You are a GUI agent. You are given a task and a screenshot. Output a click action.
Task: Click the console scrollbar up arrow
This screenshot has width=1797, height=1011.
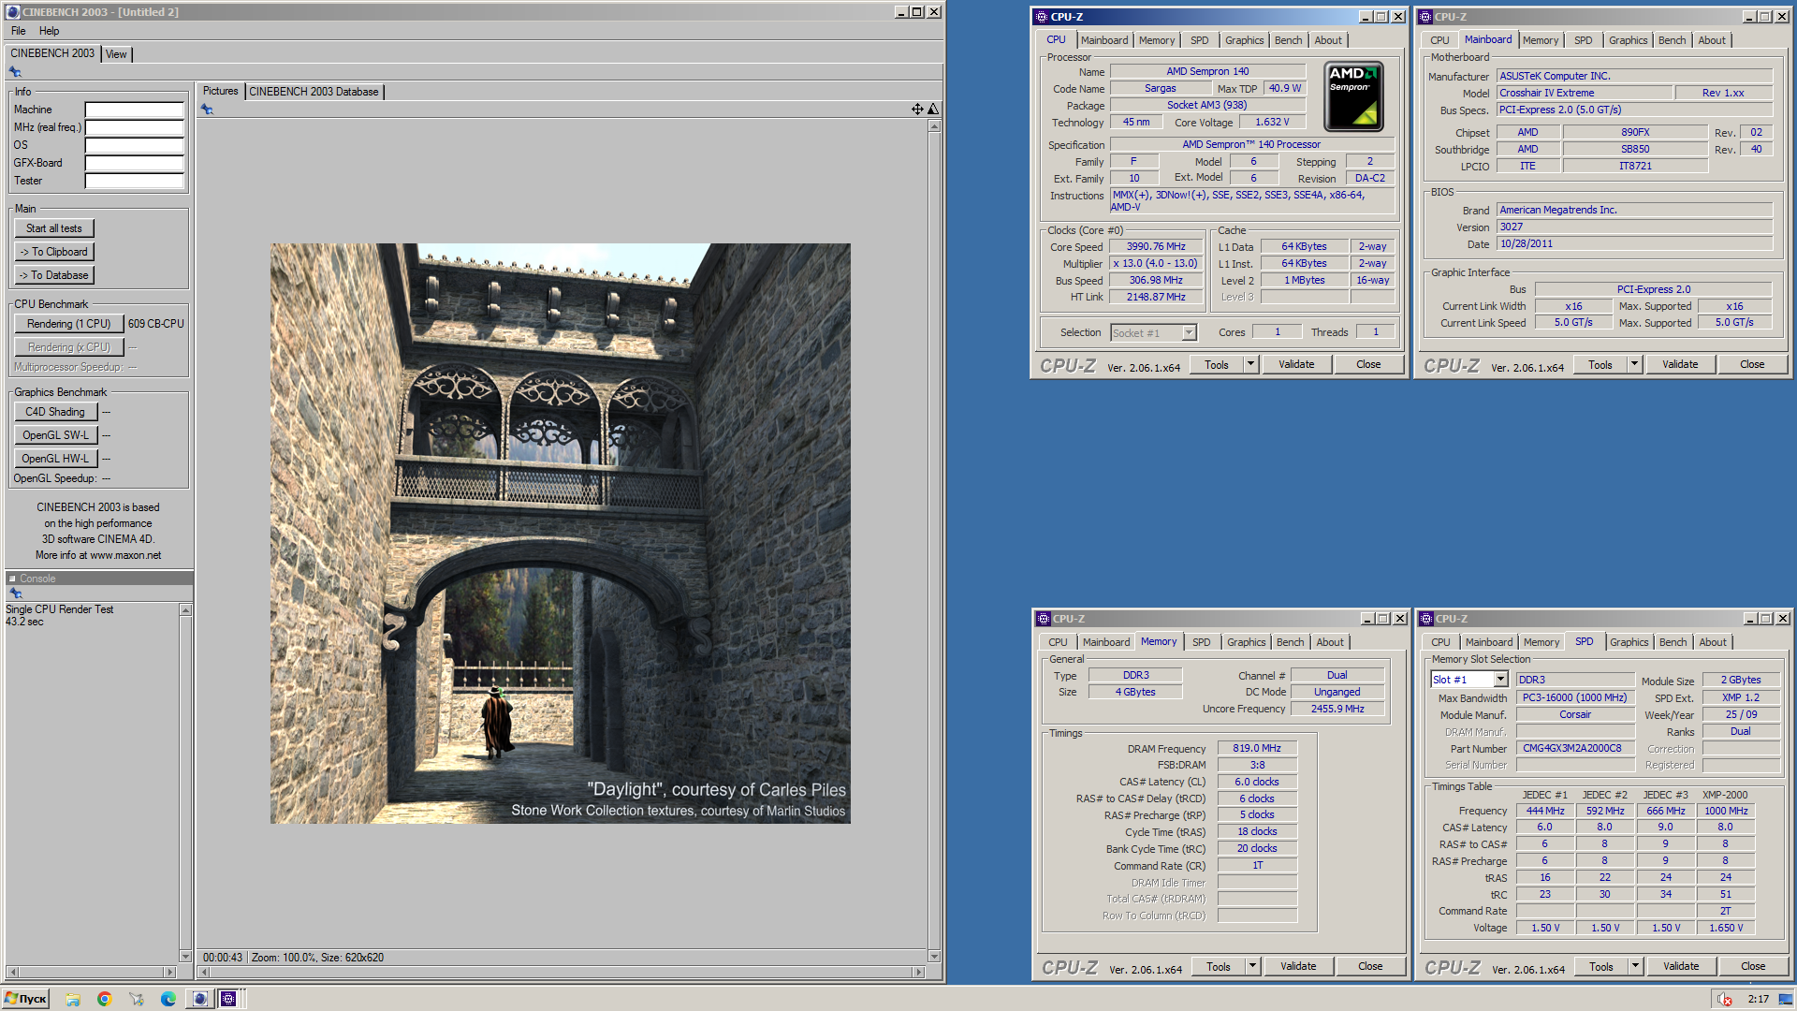click(185, 610)
